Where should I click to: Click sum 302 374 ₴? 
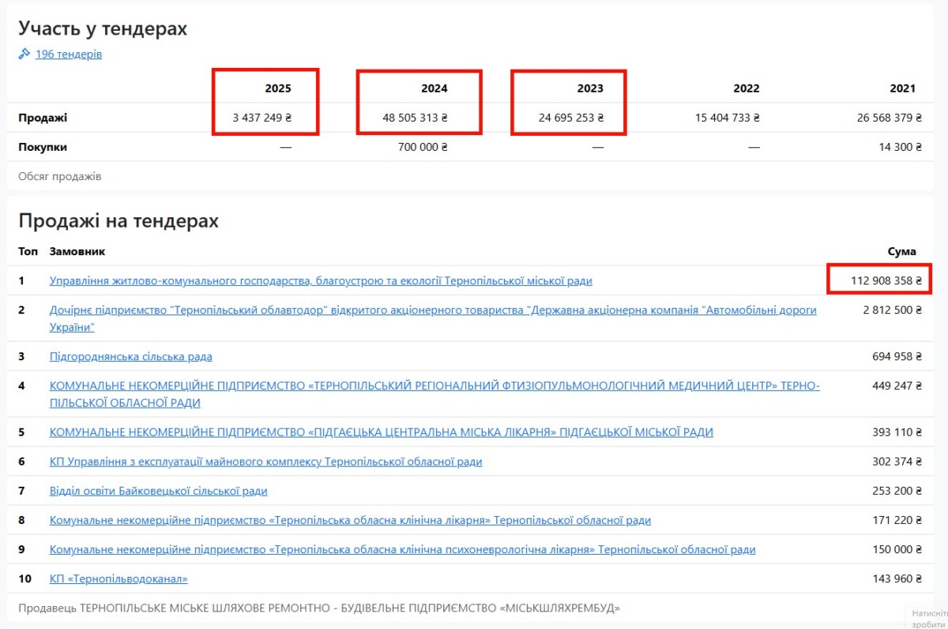pos(897,461)
